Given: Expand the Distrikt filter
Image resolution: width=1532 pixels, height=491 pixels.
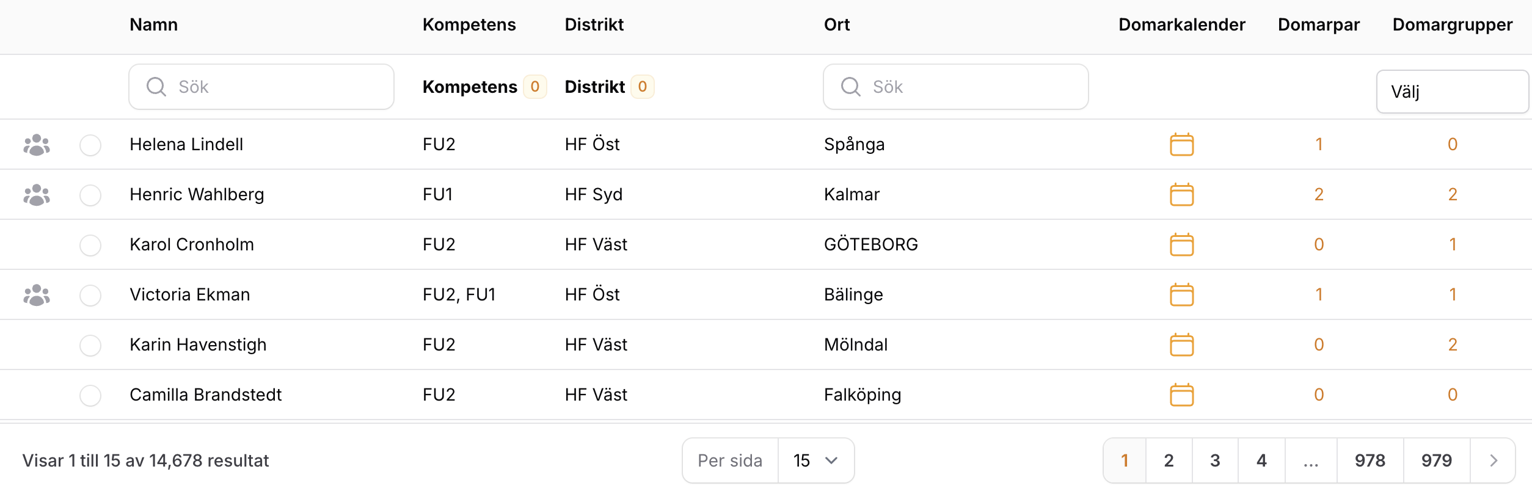Looking at the screenshot, I should 608,87.
